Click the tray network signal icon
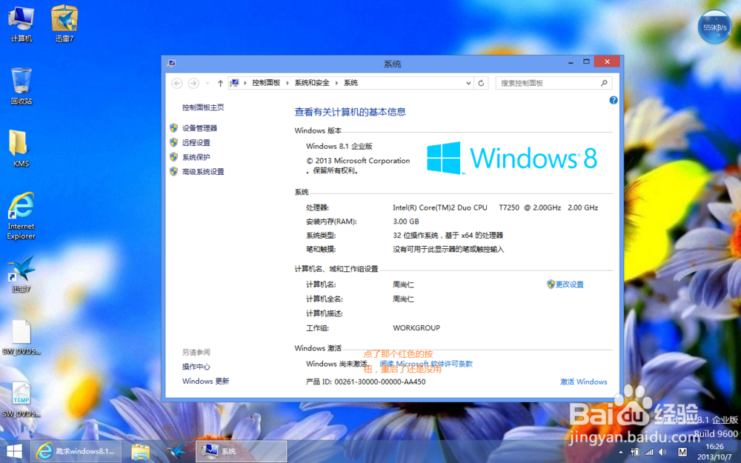Viewport: 741px width, 463px height. tap(649, 452)
